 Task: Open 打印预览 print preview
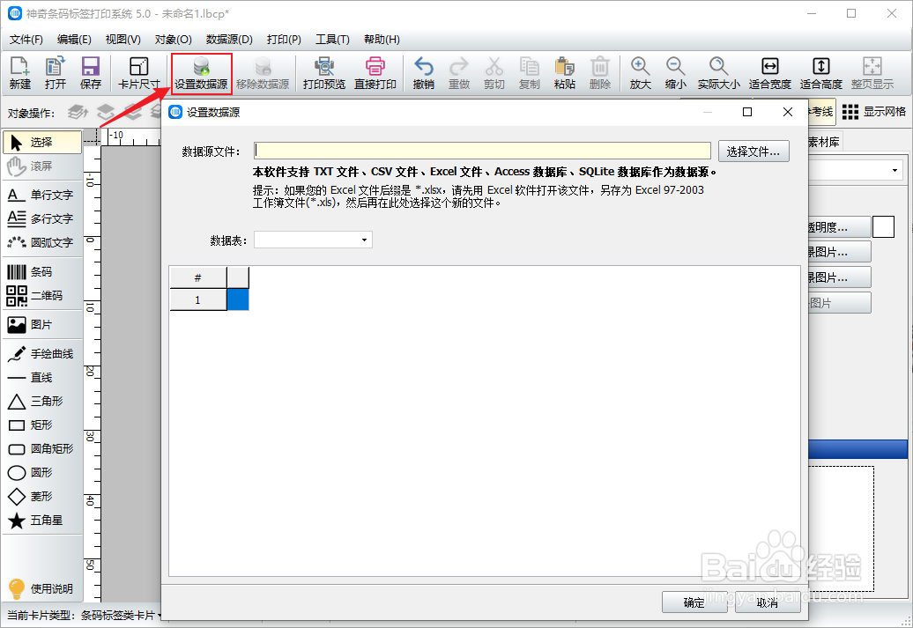pyautogui.click(x=324, y=73)
